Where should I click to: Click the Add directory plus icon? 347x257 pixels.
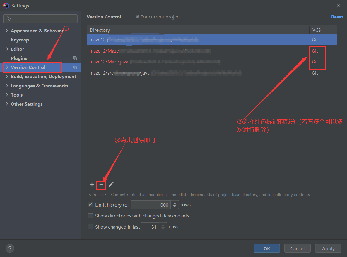pos(92,185)
